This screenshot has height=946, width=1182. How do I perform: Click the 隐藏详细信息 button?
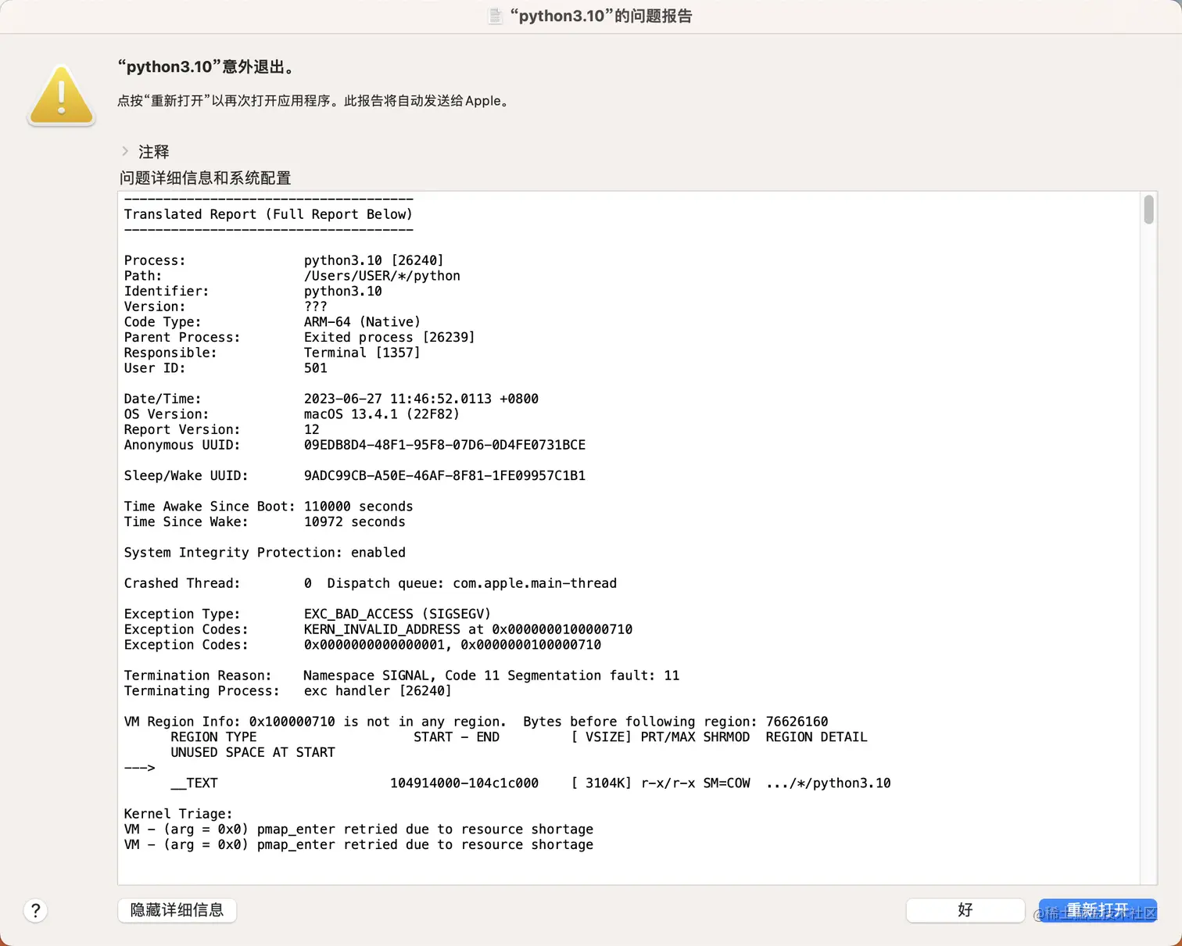(x=177, y=910)
